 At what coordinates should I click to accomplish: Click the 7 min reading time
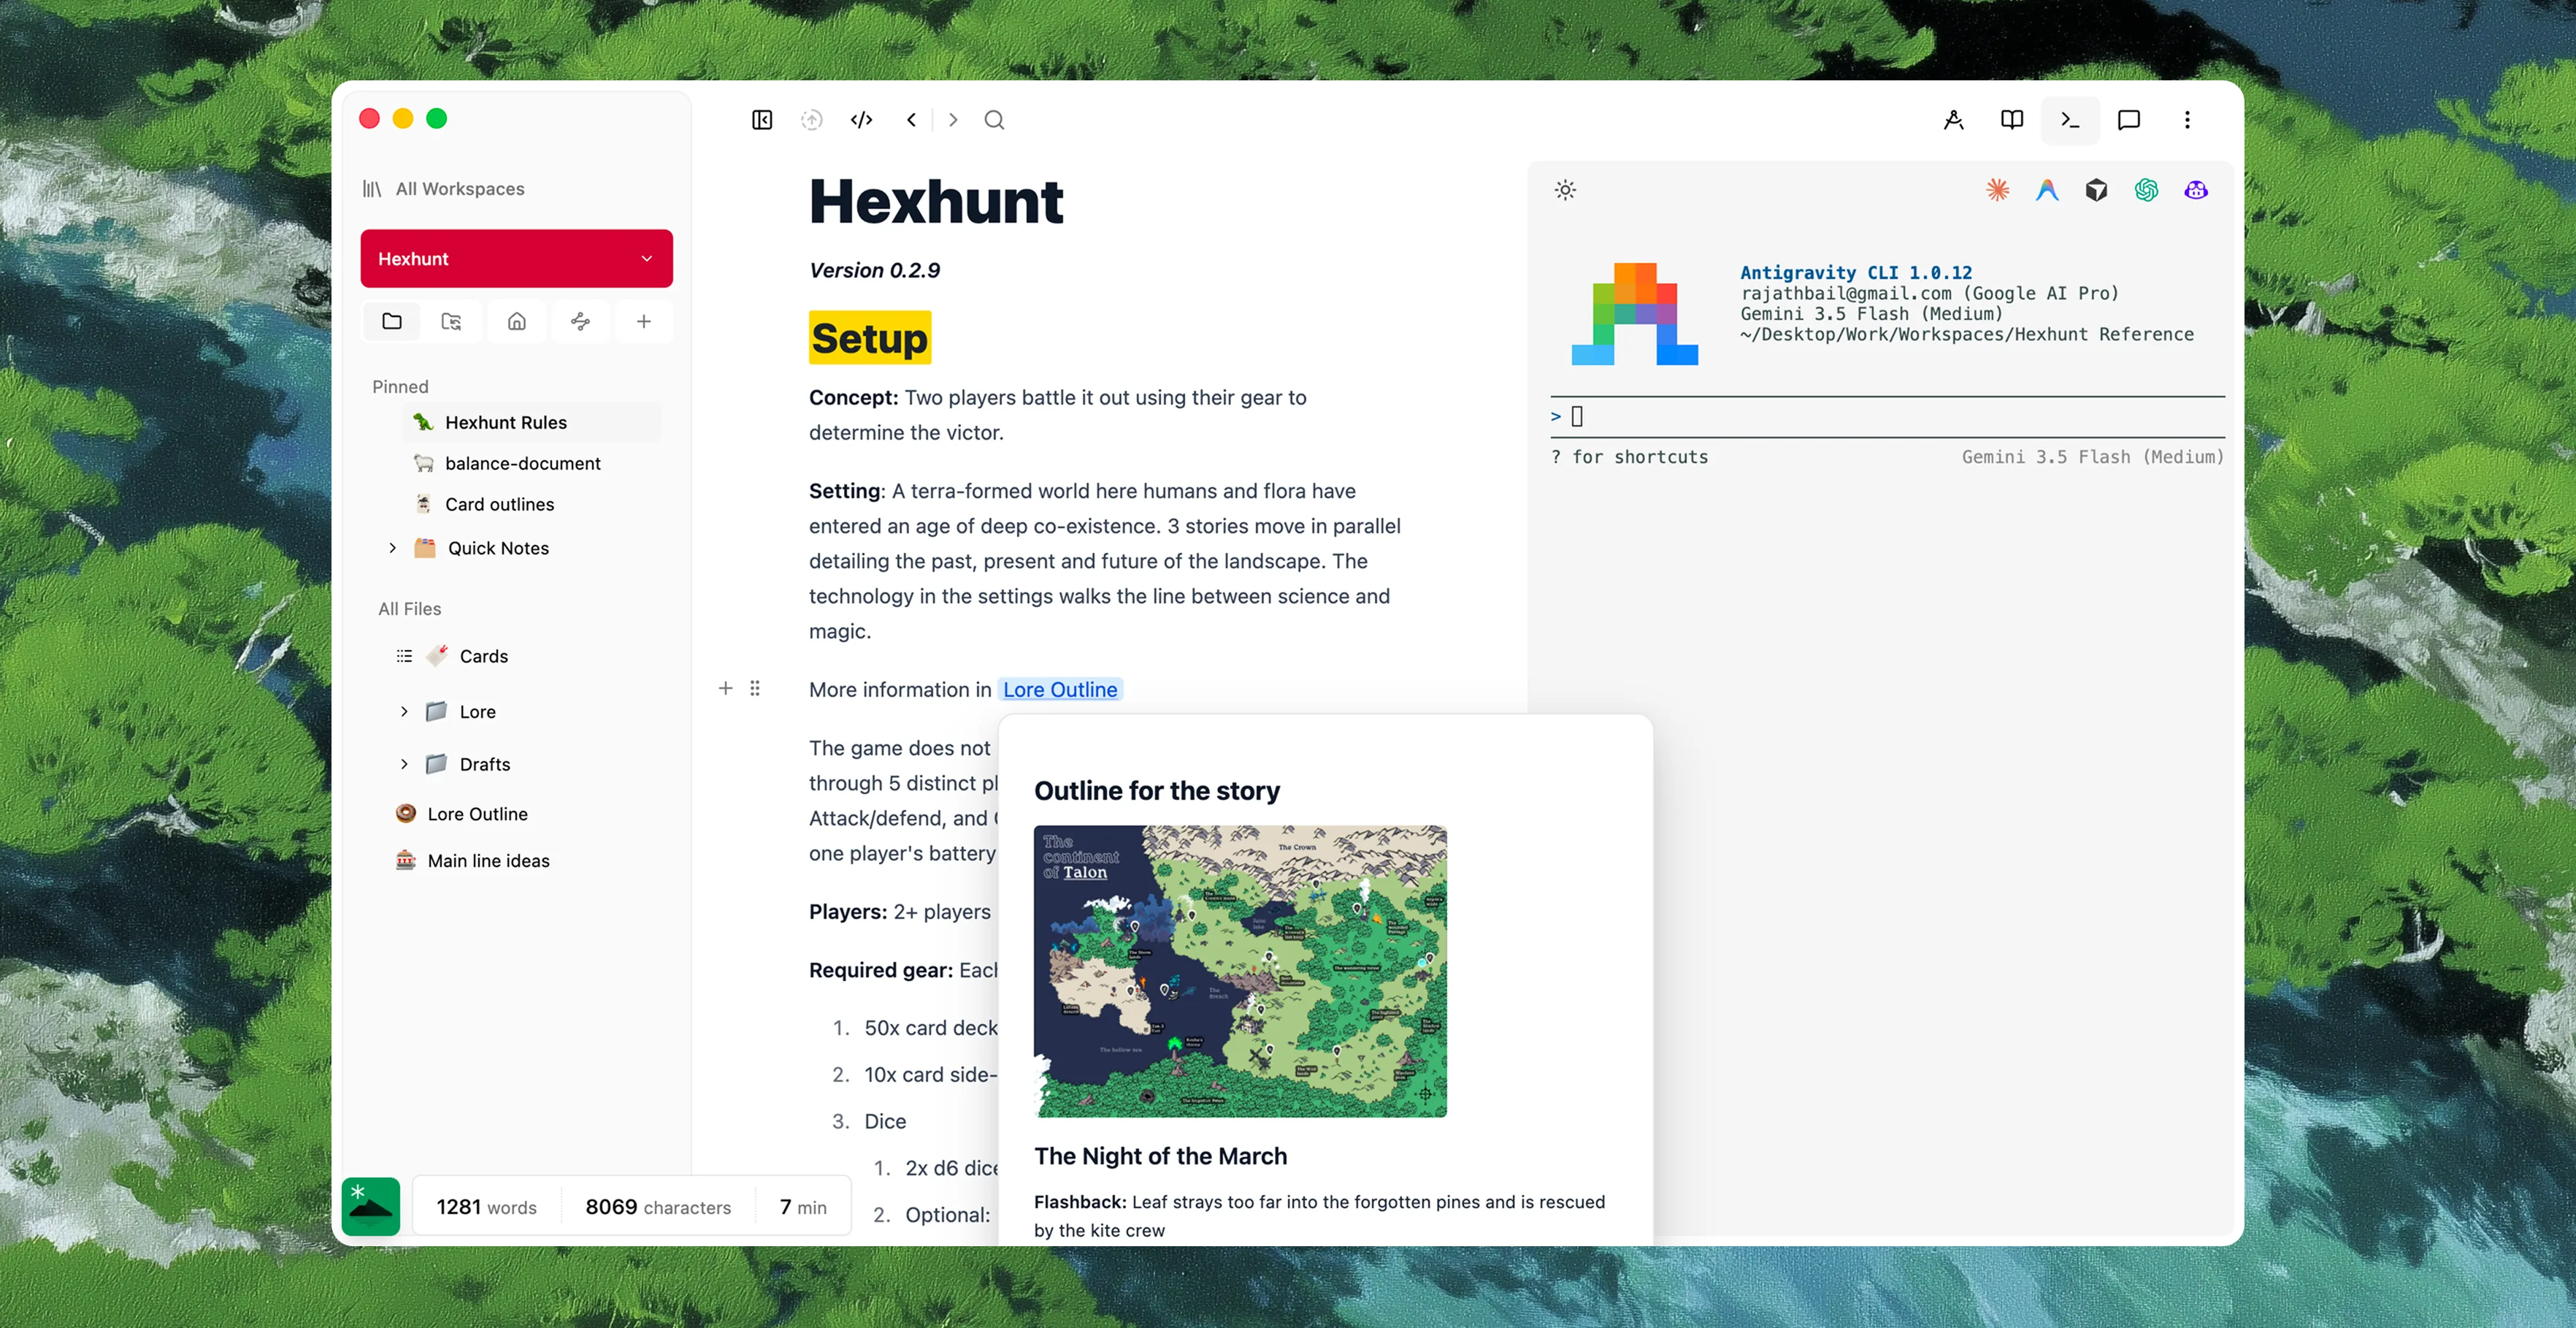[x=803, y=1208]
